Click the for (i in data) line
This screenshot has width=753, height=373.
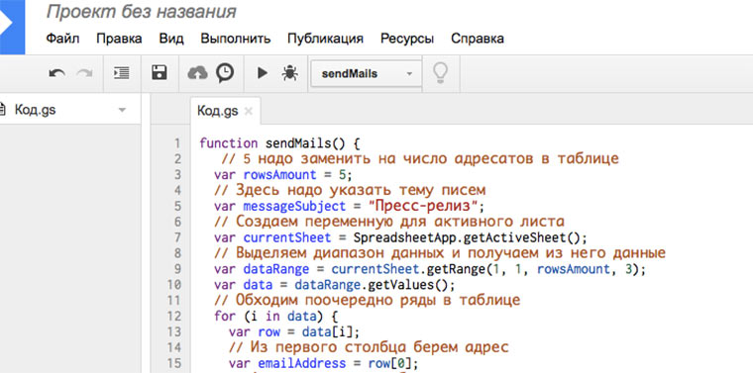coord(276,317)
